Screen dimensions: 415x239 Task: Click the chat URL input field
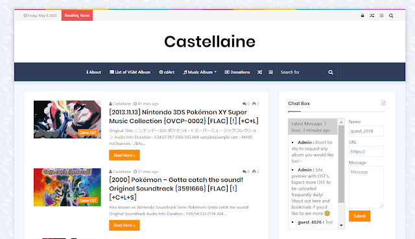[x=366, y=152]
